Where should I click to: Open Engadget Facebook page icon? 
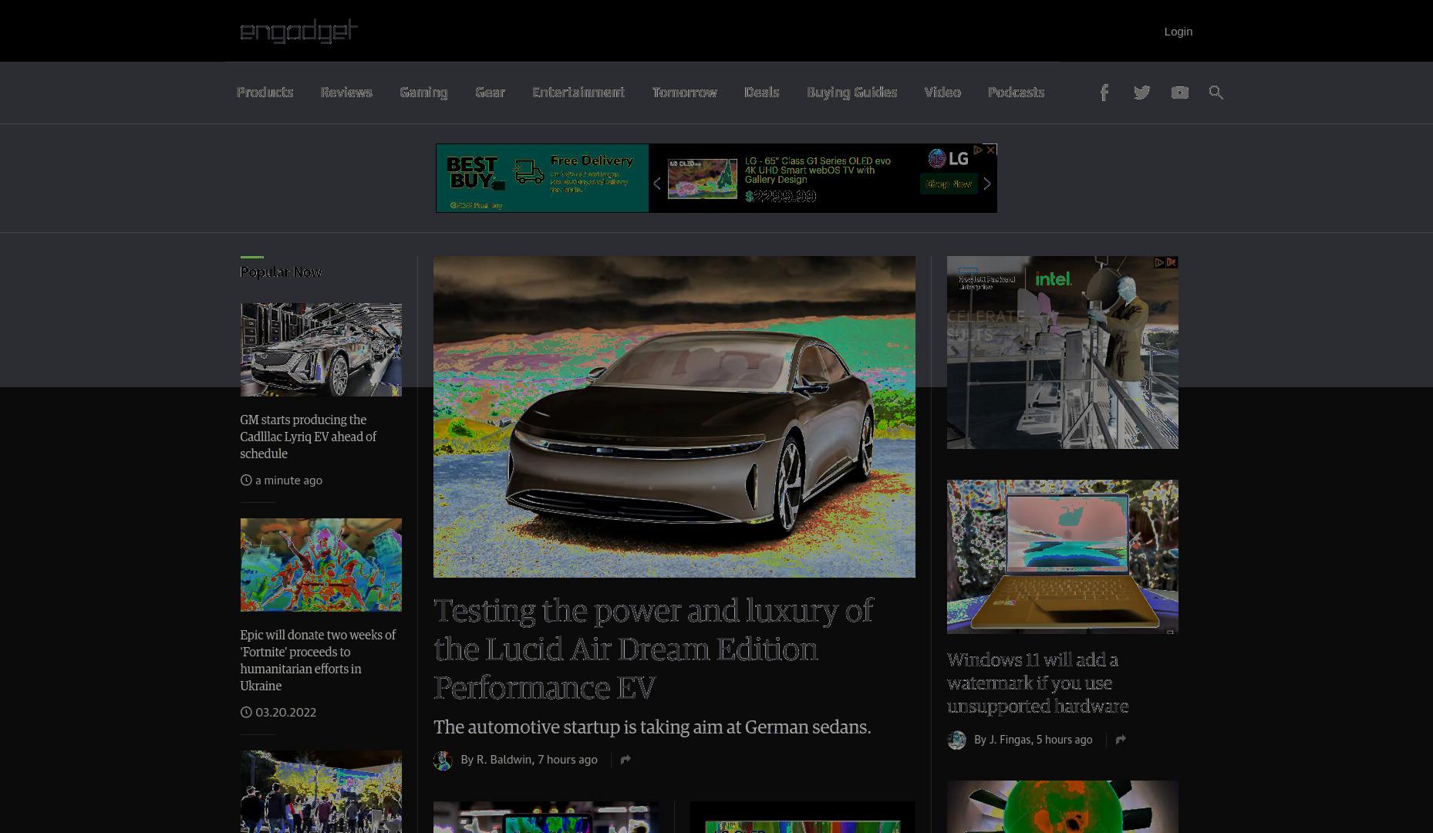point(1104,93)
